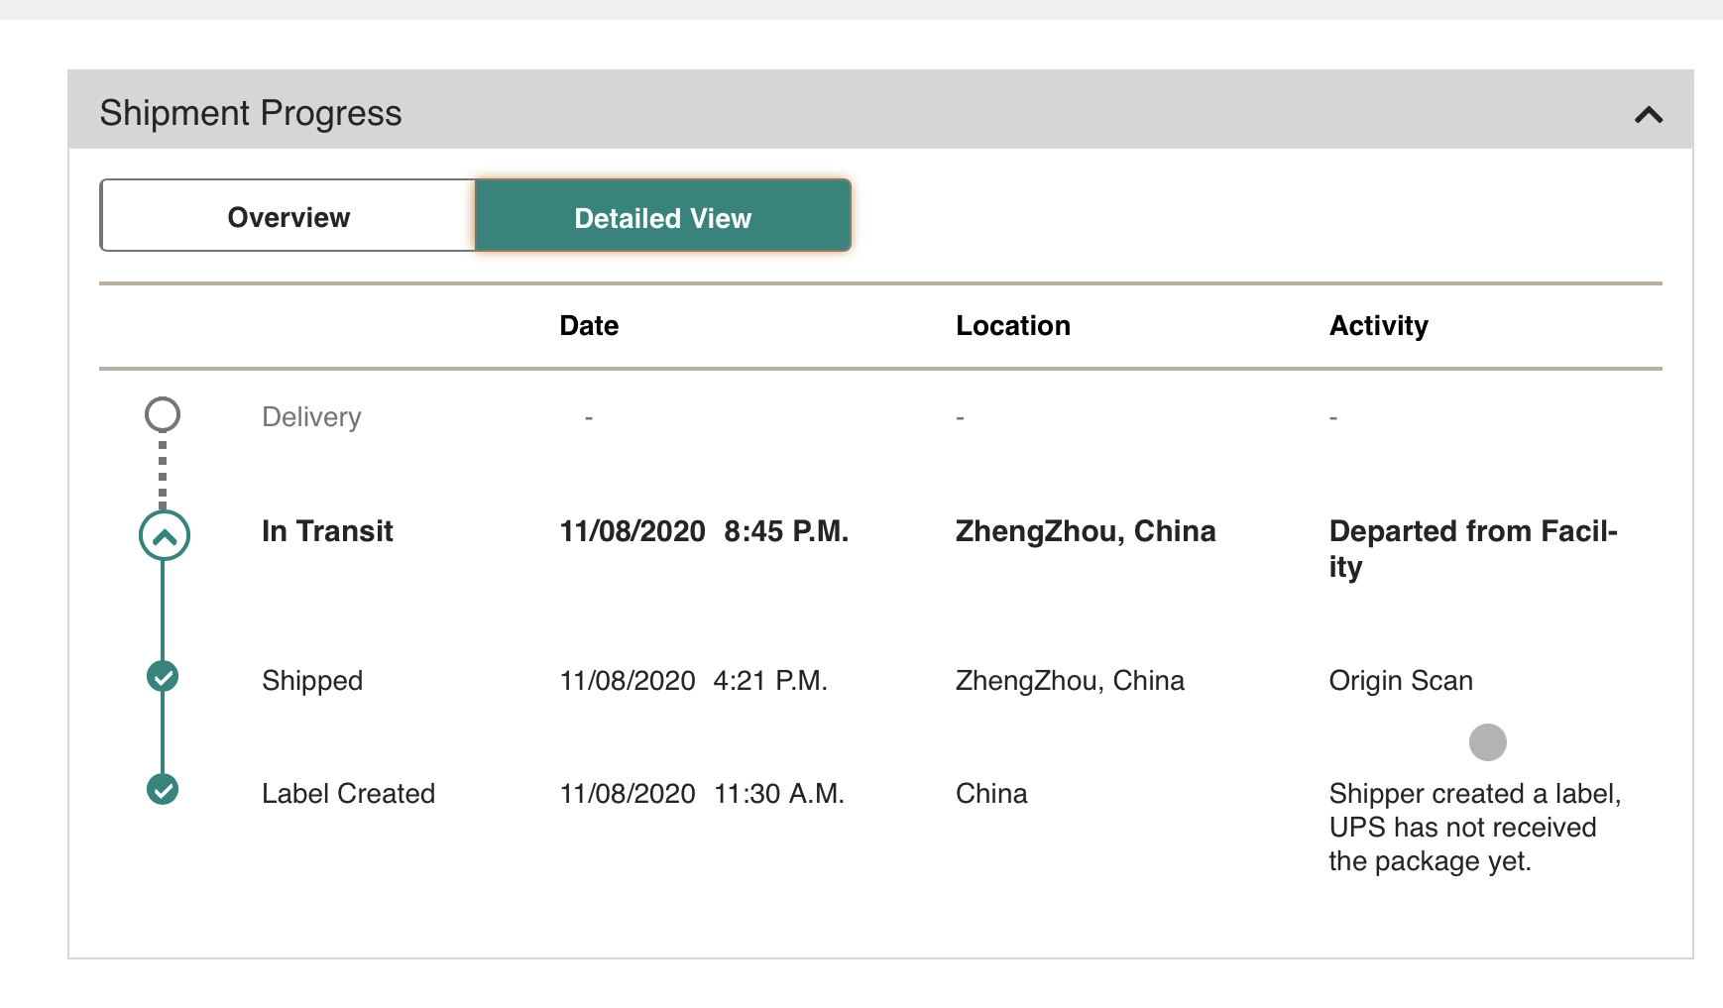Click the Shipped status label
The image size is (1723, 1008).
[x=312, y=681]
